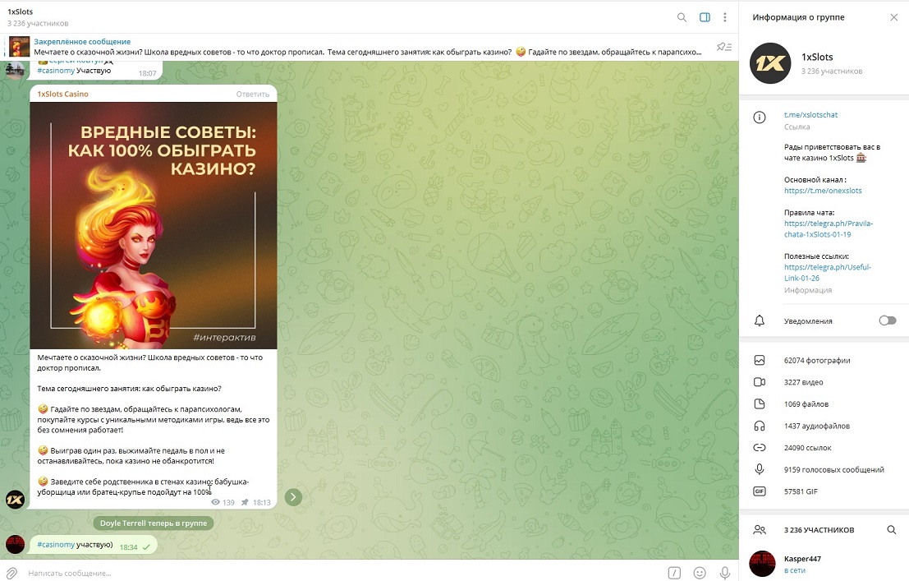The height and width of the screenshot is (581, 909).
Task: Open the casino tips post image
Action: click(x=154, y=225)
